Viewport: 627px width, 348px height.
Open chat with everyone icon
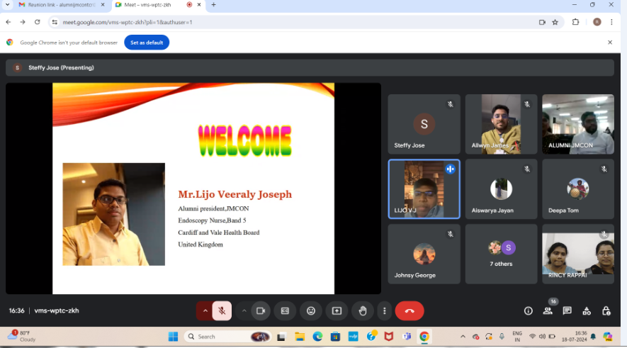pyautogui.click(x=567, y=311)
